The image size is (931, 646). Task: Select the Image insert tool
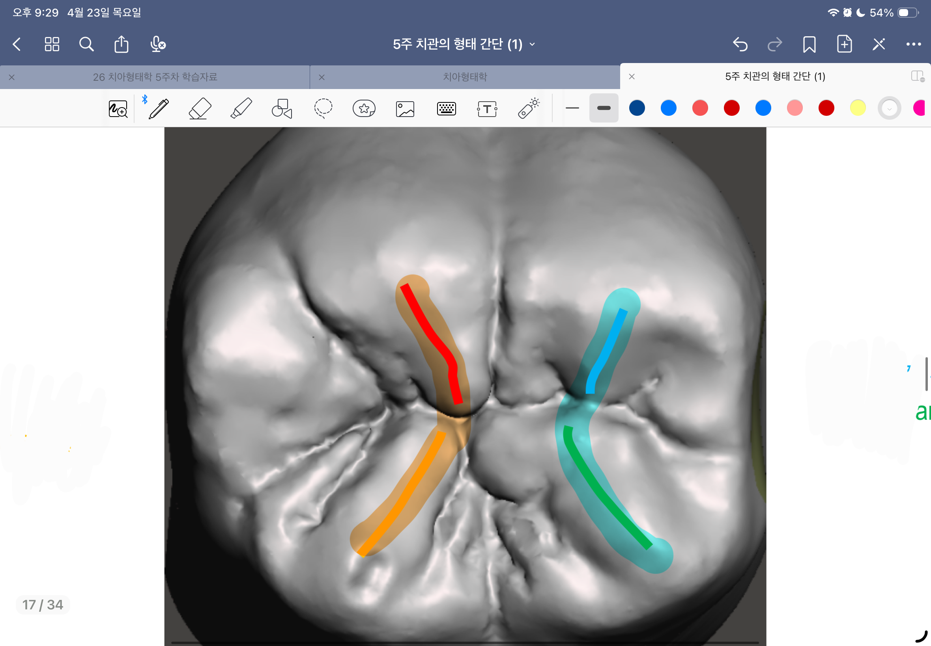tap(405, 109)
